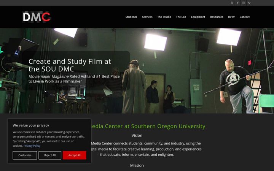This screenshot has height=171, width=274.
Task: Click 'We value your privacy' title
Action: point(31,125)
